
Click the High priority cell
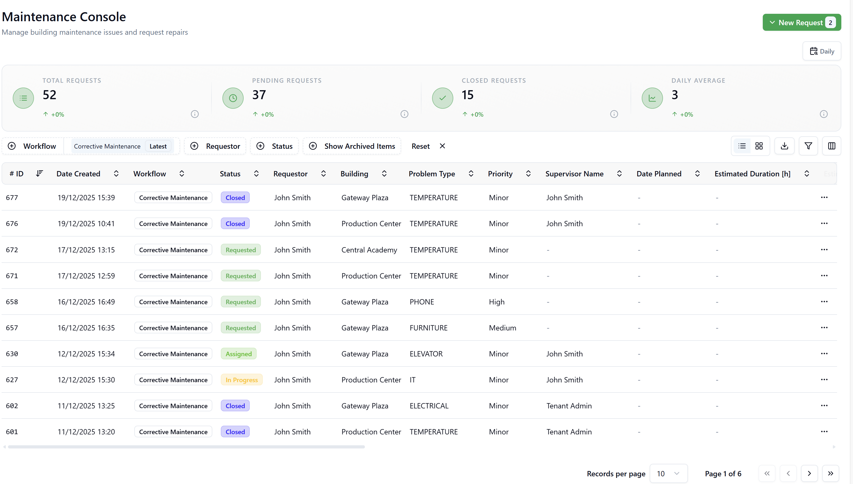point(497,302)
